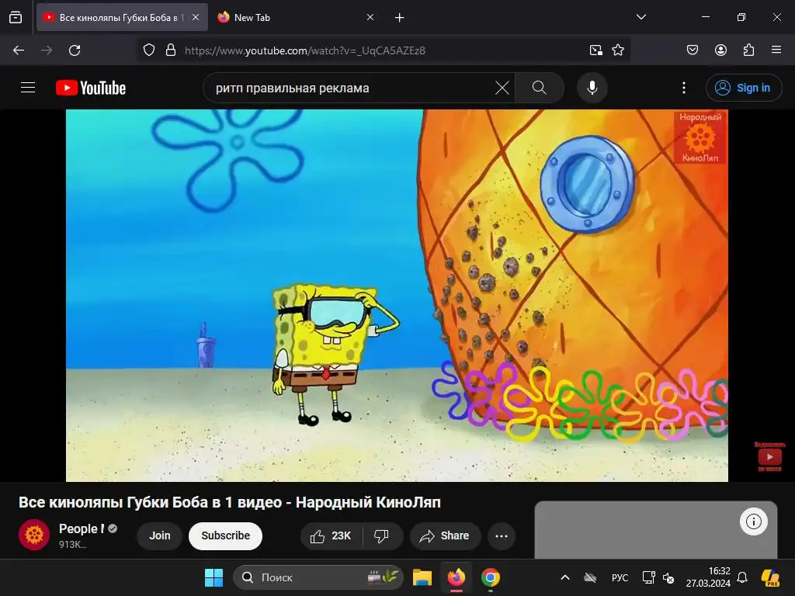Open tracking protection shield icon
The width and height of the screenshot is (795, 596).
pyautogui.click(x=148, y=50)
